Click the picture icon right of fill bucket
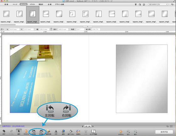The image size is (176, 136). click(x=78, y=131)
